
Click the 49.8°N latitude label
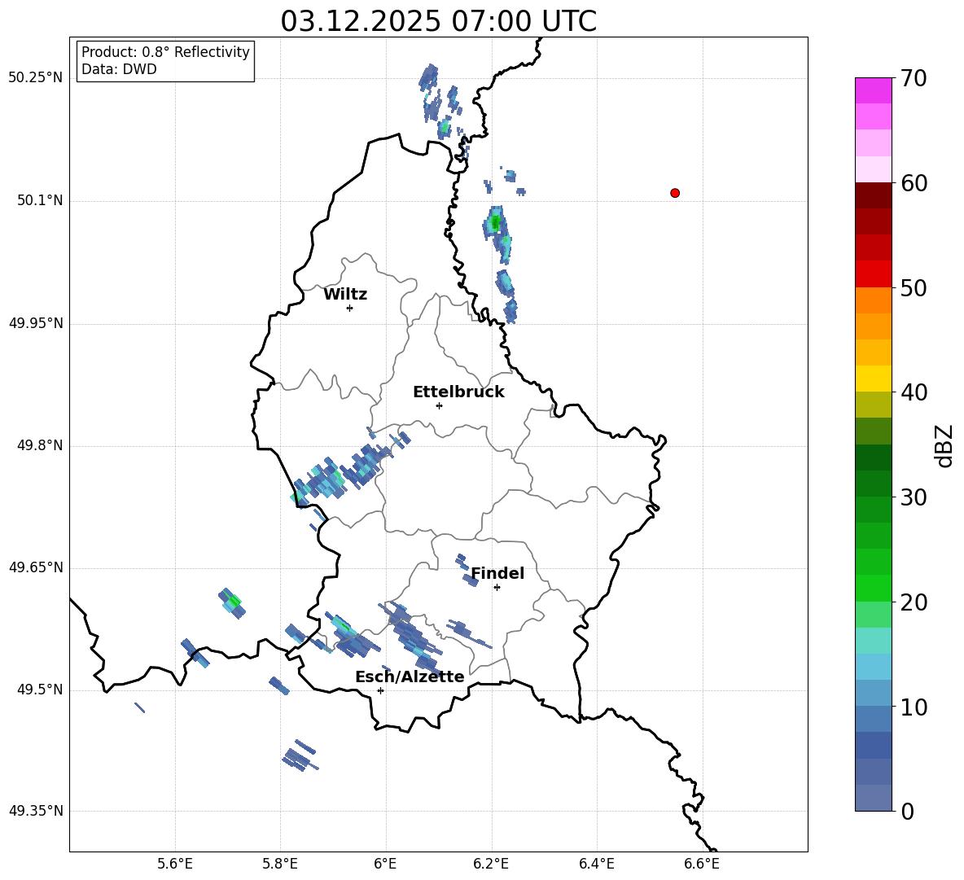coord(41,445)
